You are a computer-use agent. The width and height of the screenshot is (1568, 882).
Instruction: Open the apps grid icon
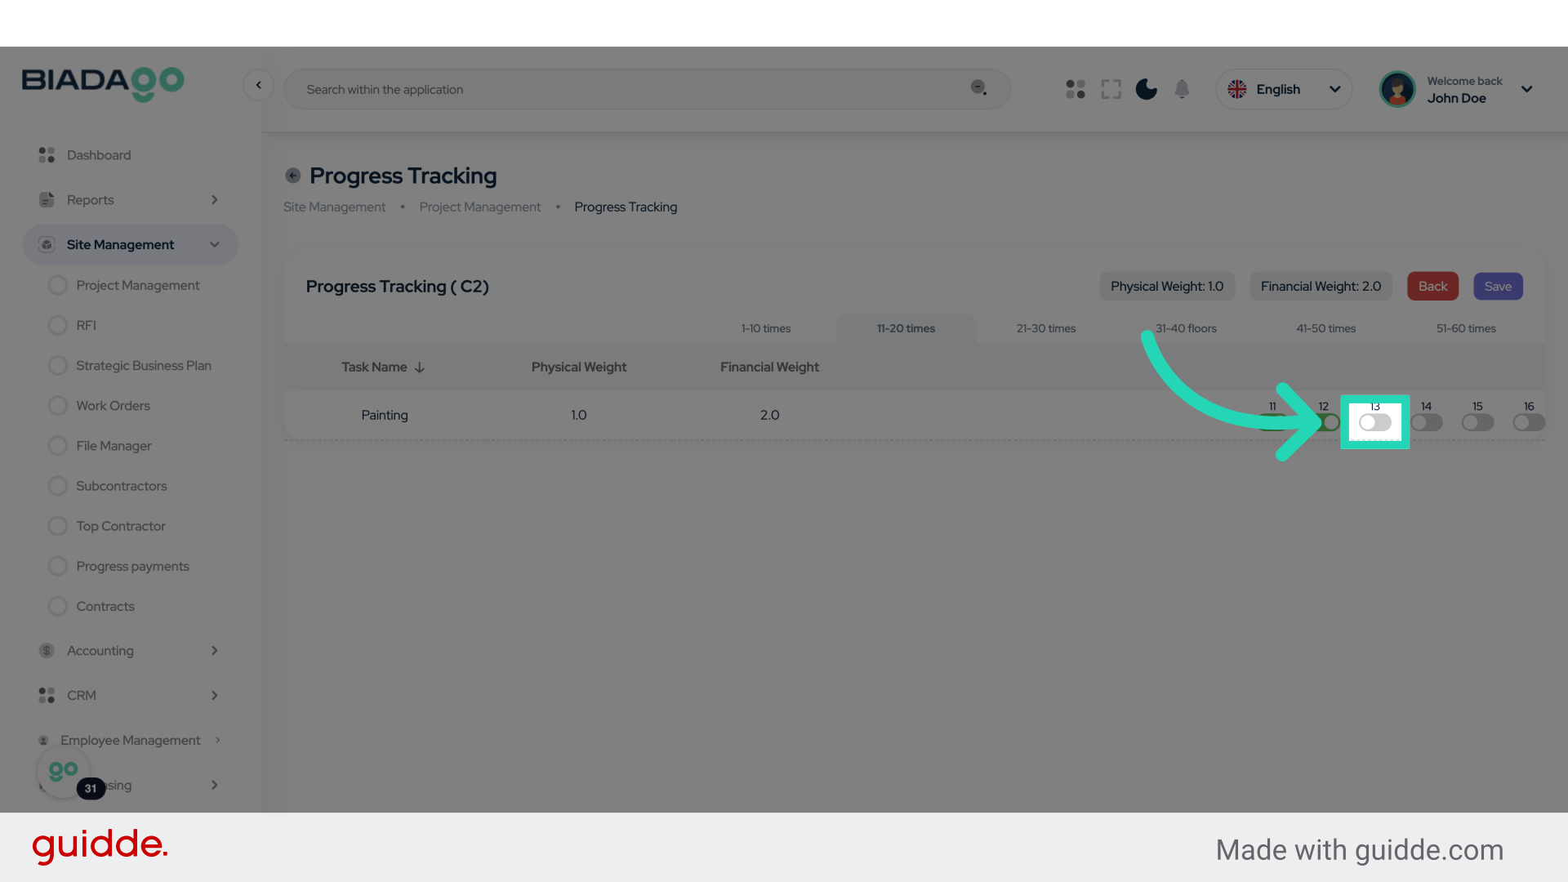coord(1076,89)
